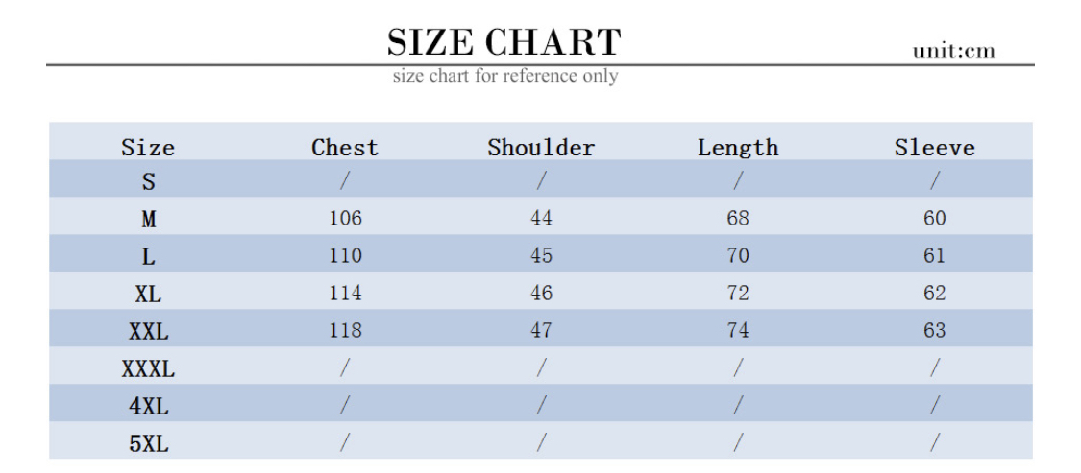Screen dimensions: 1081x473
Task: Click sleeve value 63
Action: [935, 331]
